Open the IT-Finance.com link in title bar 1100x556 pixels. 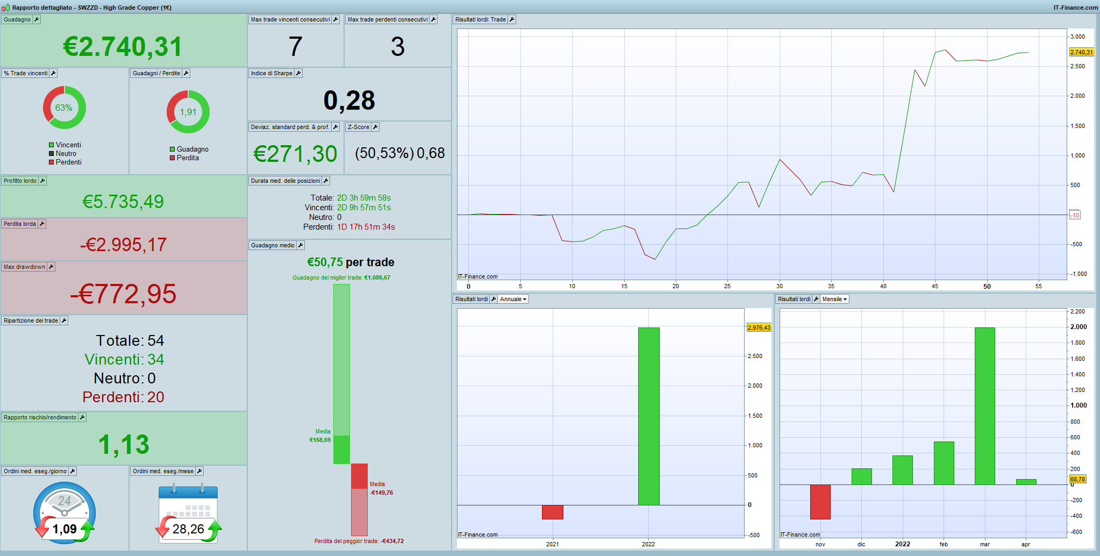(1075, 8)
